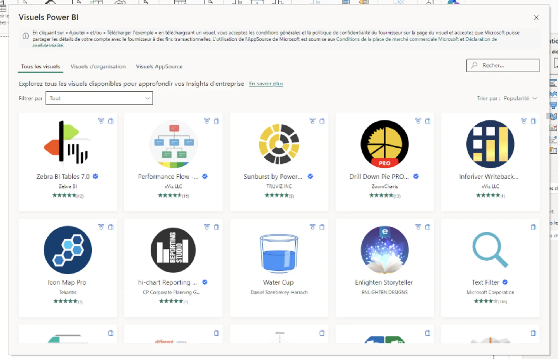
Task: Open Conditions de la place de marché link
Action: [x=397, y=39]
